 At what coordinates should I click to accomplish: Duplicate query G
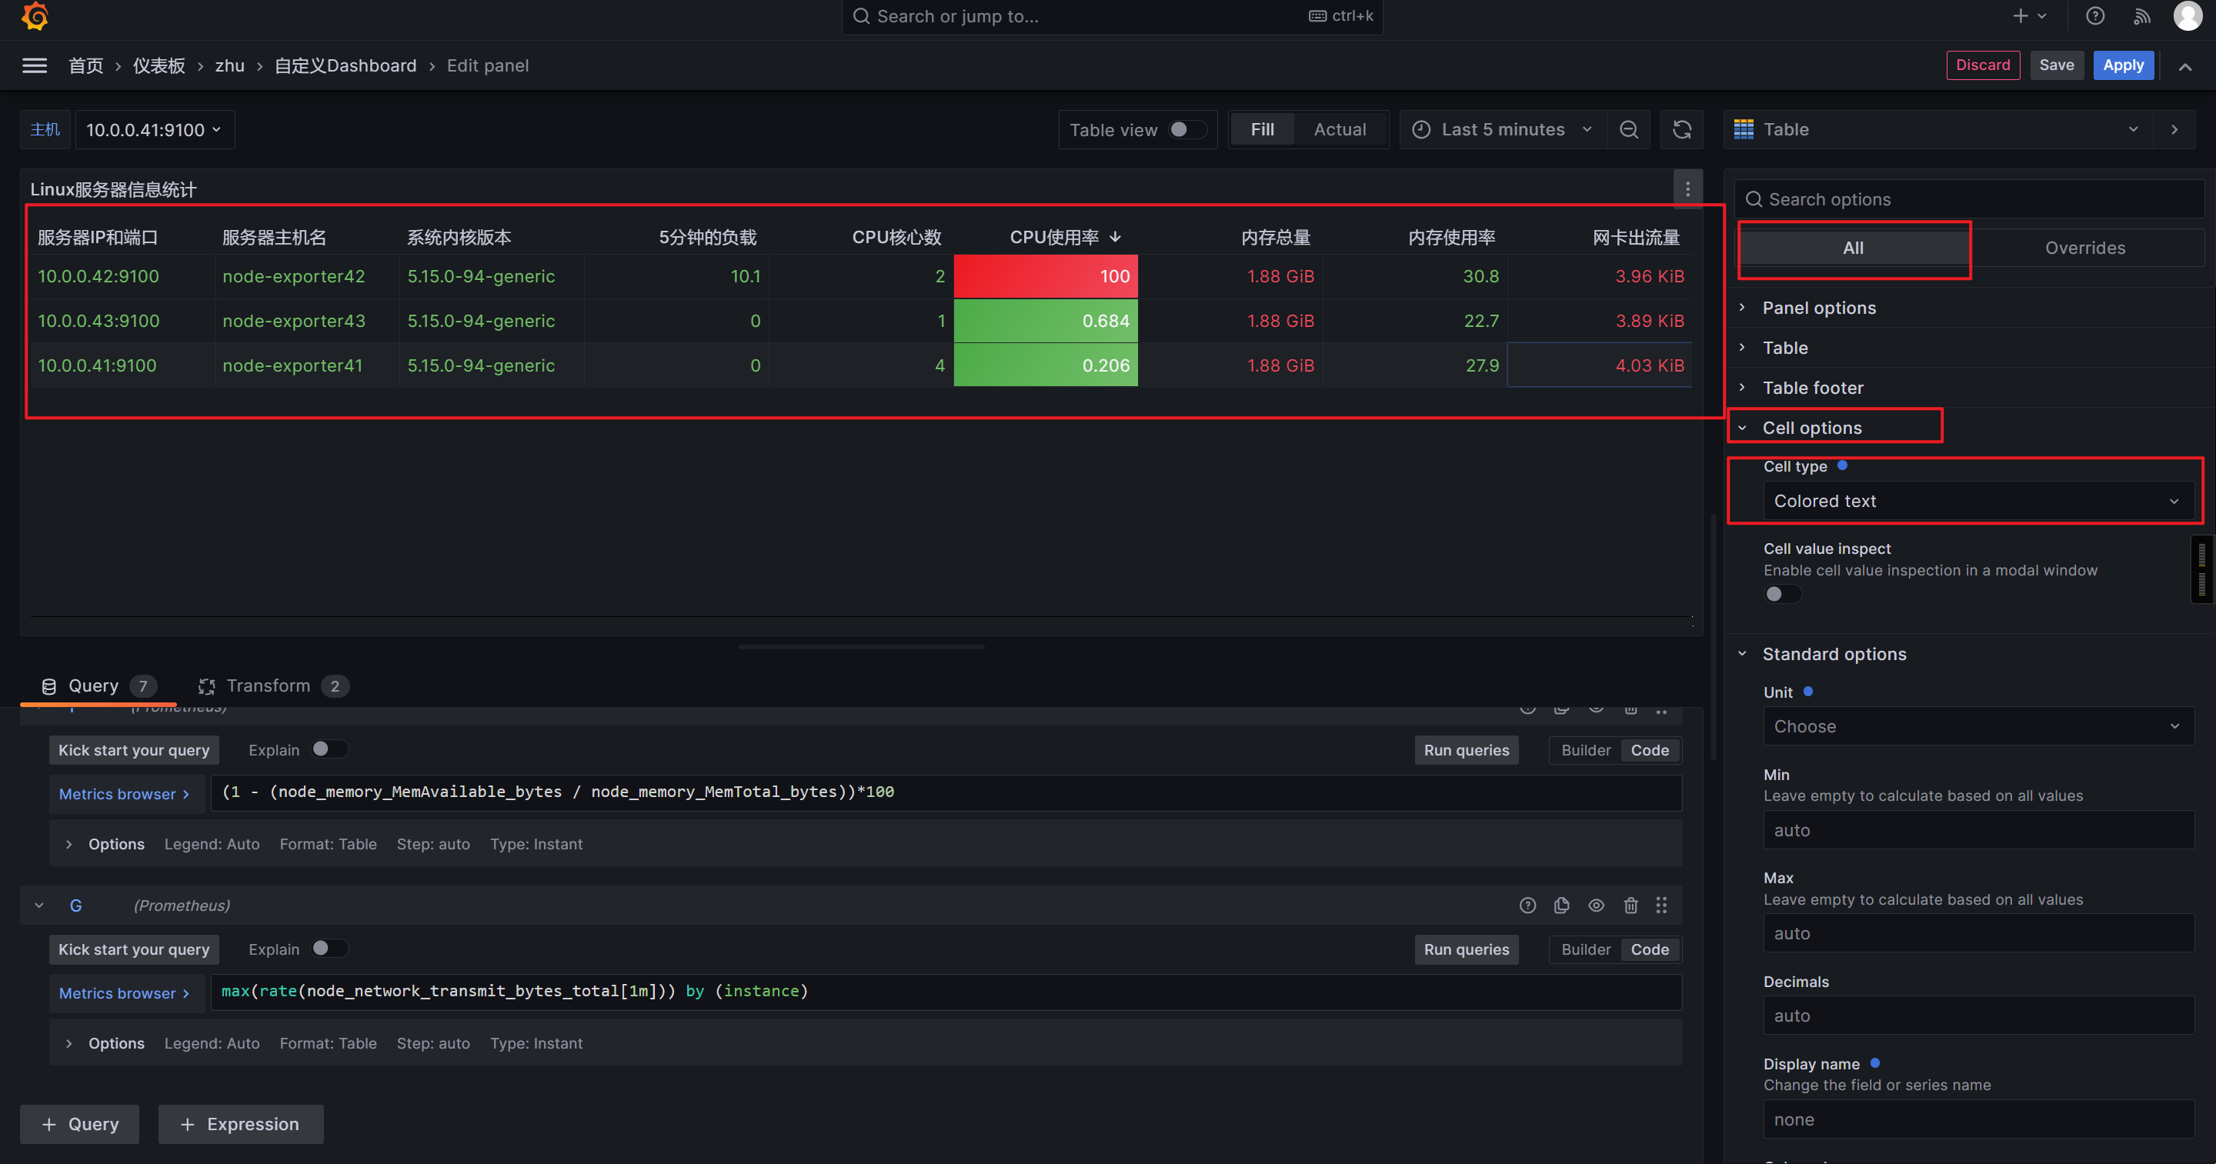[x=1562, y=905]
